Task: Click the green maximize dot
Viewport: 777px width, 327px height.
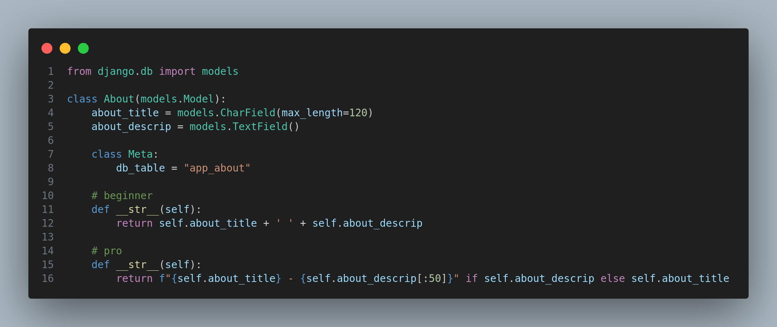Action: [83, 48]
